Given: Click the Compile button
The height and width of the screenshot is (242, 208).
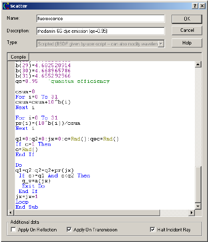Looking at the screenshot, I should [x=18, y=57].
